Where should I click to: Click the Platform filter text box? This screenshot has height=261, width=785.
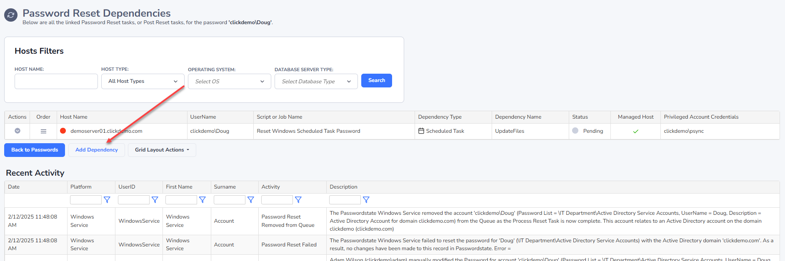coord(86,200)
